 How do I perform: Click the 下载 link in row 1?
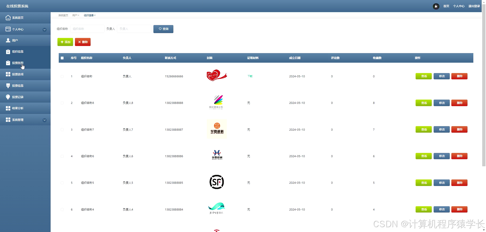pyautogui.click(x=250, y=76)
